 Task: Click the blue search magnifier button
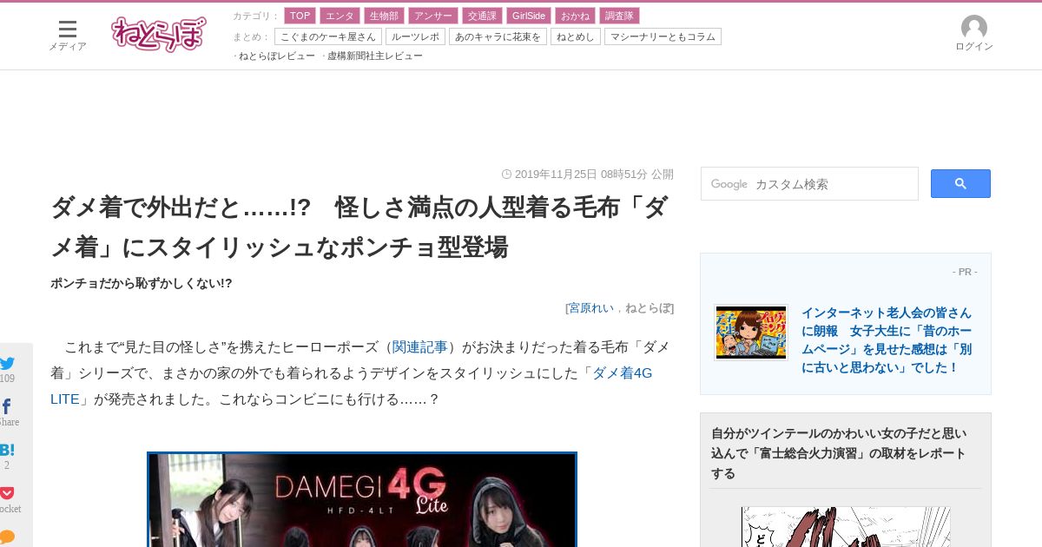960,183
